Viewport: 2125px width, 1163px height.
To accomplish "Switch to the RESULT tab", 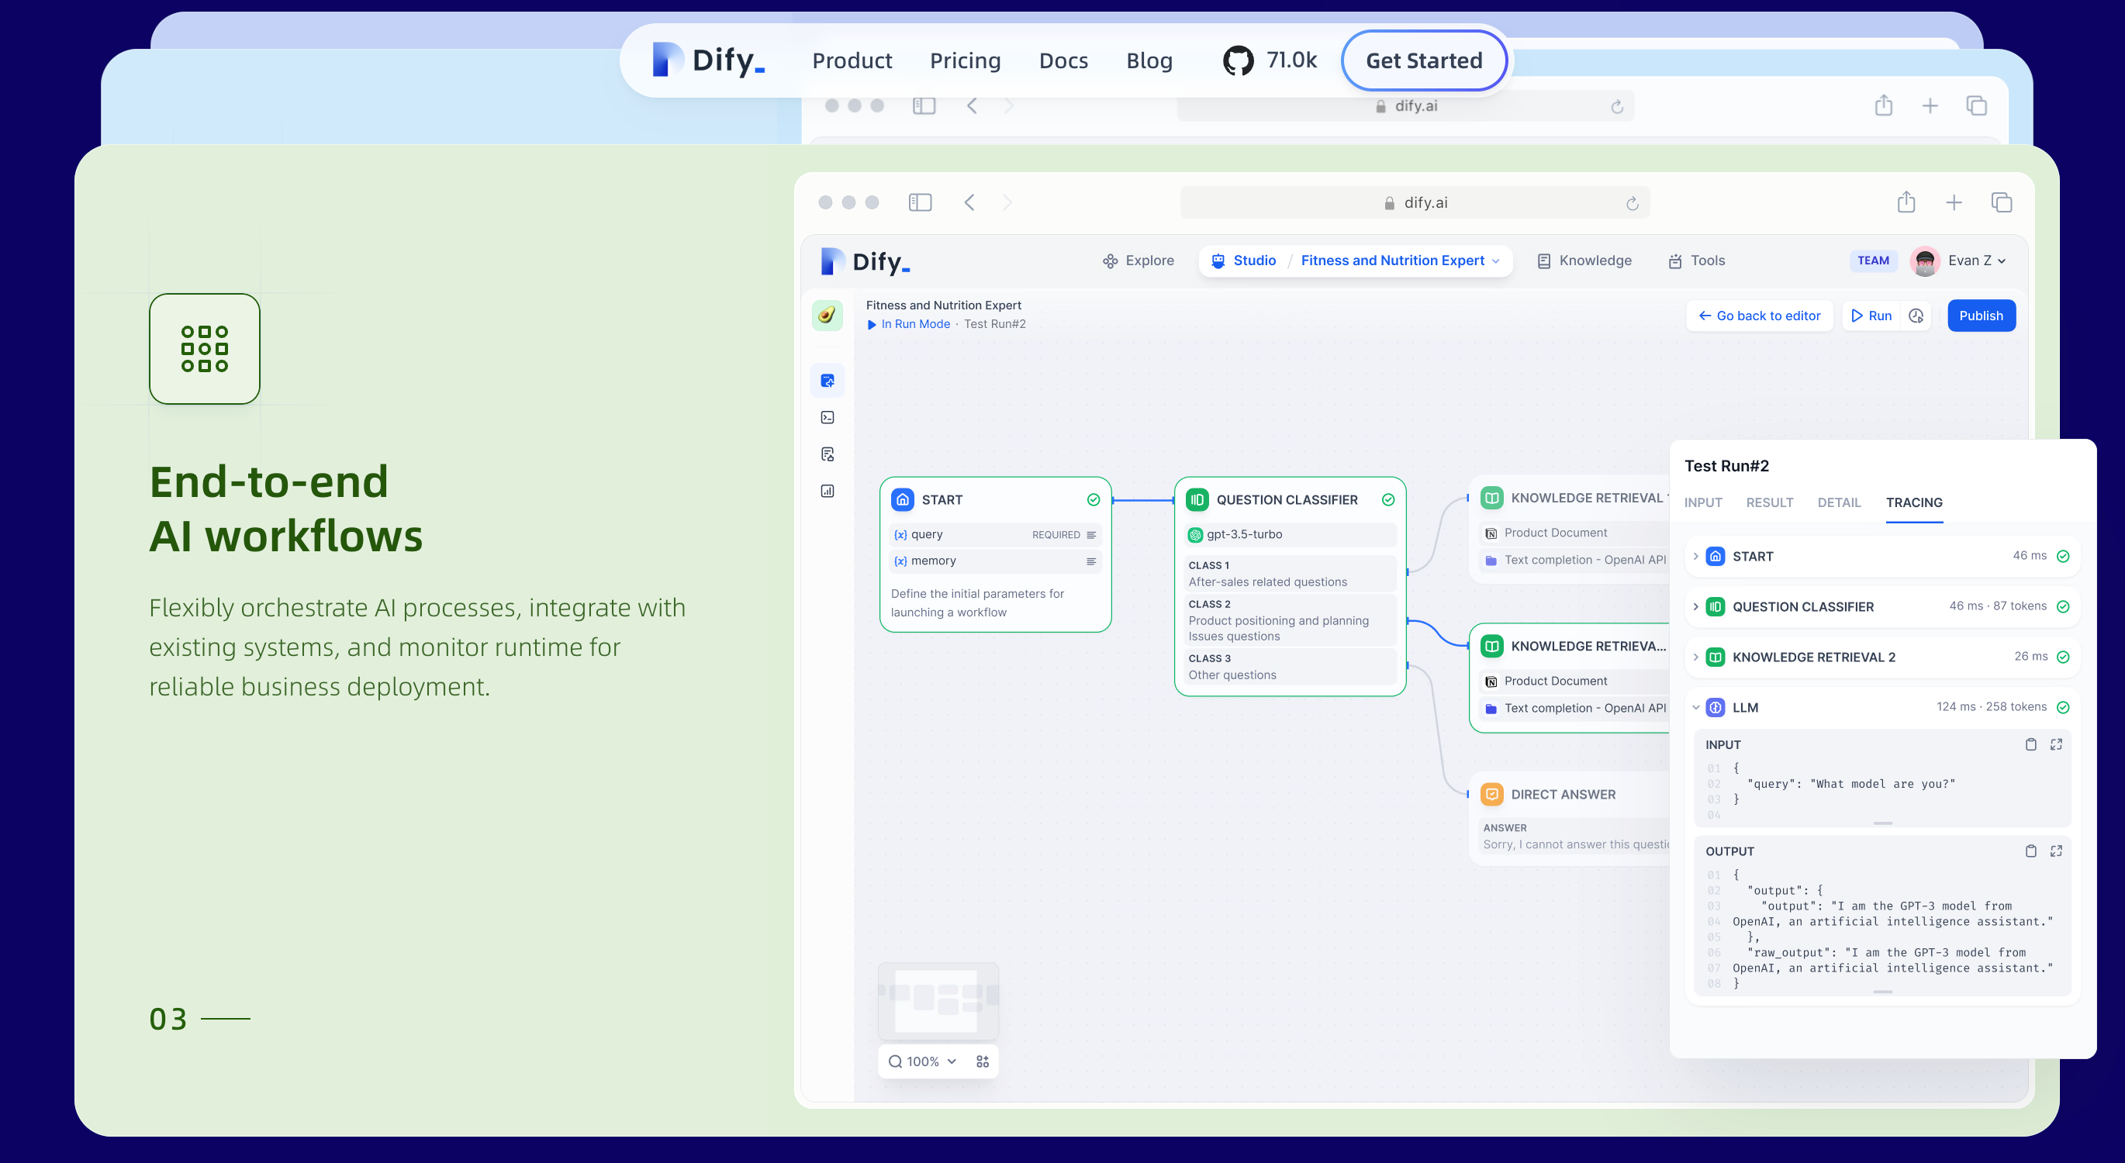I will (1770, 502).
